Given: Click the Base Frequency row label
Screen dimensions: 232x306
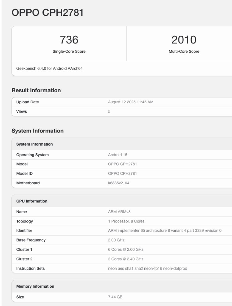Looking at the screenshot, I should [31, 240].
